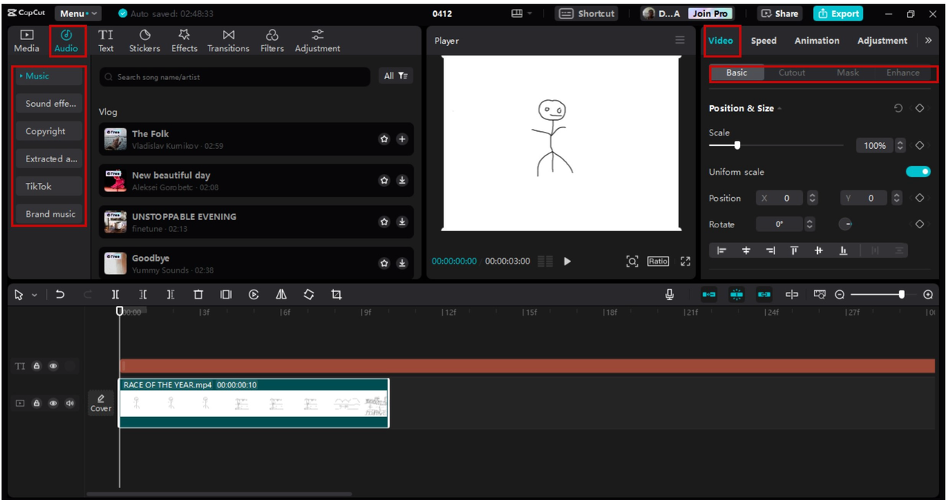948x500 pixels.
Task: Select Sound effects in audio sidebar
Action: [x=50, y=104]
